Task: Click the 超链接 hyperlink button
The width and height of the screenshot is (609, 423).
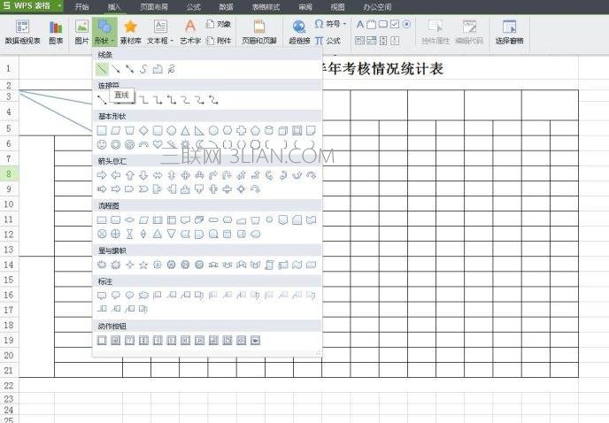Action: click(x=299, y=32)
